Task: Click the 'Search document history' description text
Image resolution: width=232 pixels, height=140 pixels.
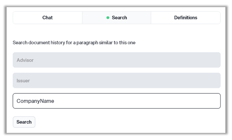Action: [x=74, y=43]
